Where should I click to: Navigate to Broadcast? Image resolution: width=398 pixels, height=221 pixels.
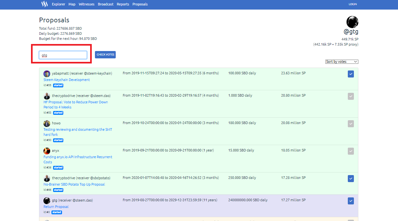[x=105, y=4]
